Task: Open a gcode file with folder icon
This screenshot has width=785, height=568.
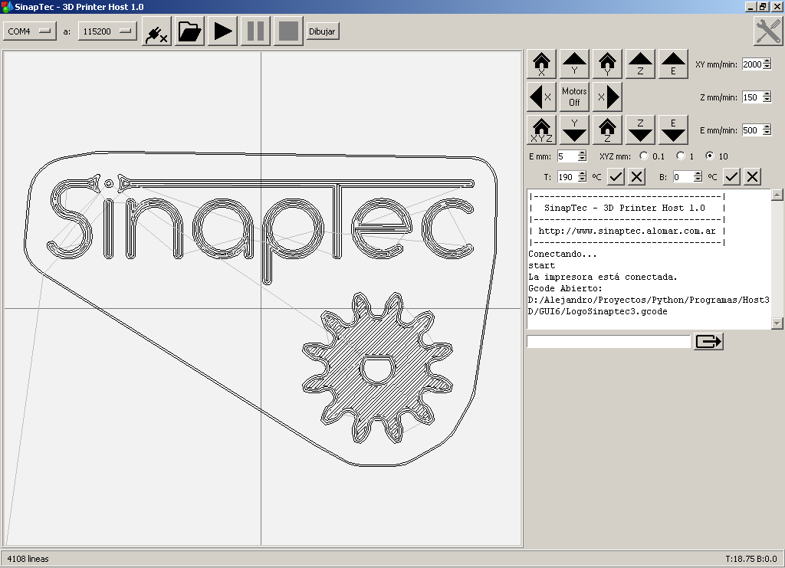Action: tap(190, 31)
